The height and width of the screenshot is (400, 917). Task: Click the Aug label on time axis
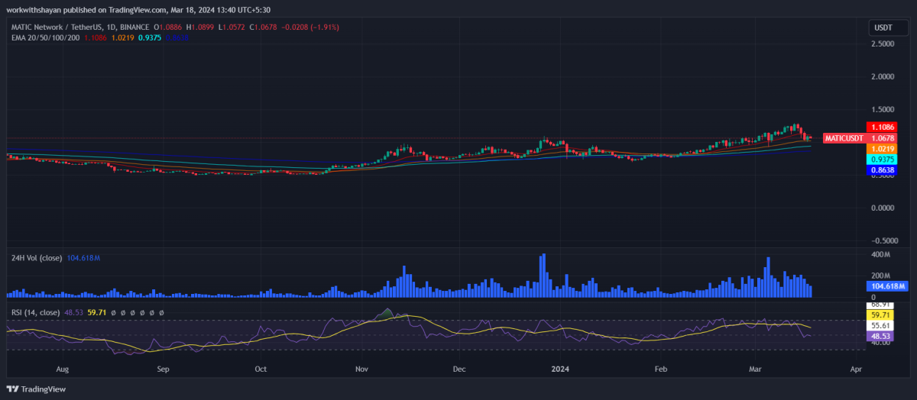tap(63, 368)
